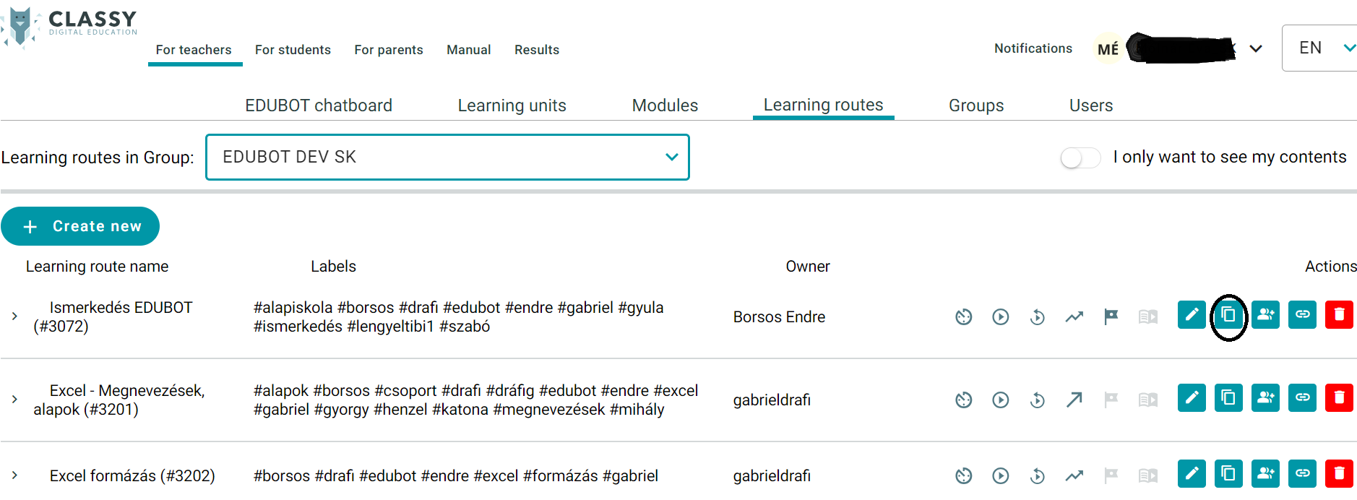Open the Notifications link
The width and height of the screenshot is (1357, 500).
[1033, 48]
